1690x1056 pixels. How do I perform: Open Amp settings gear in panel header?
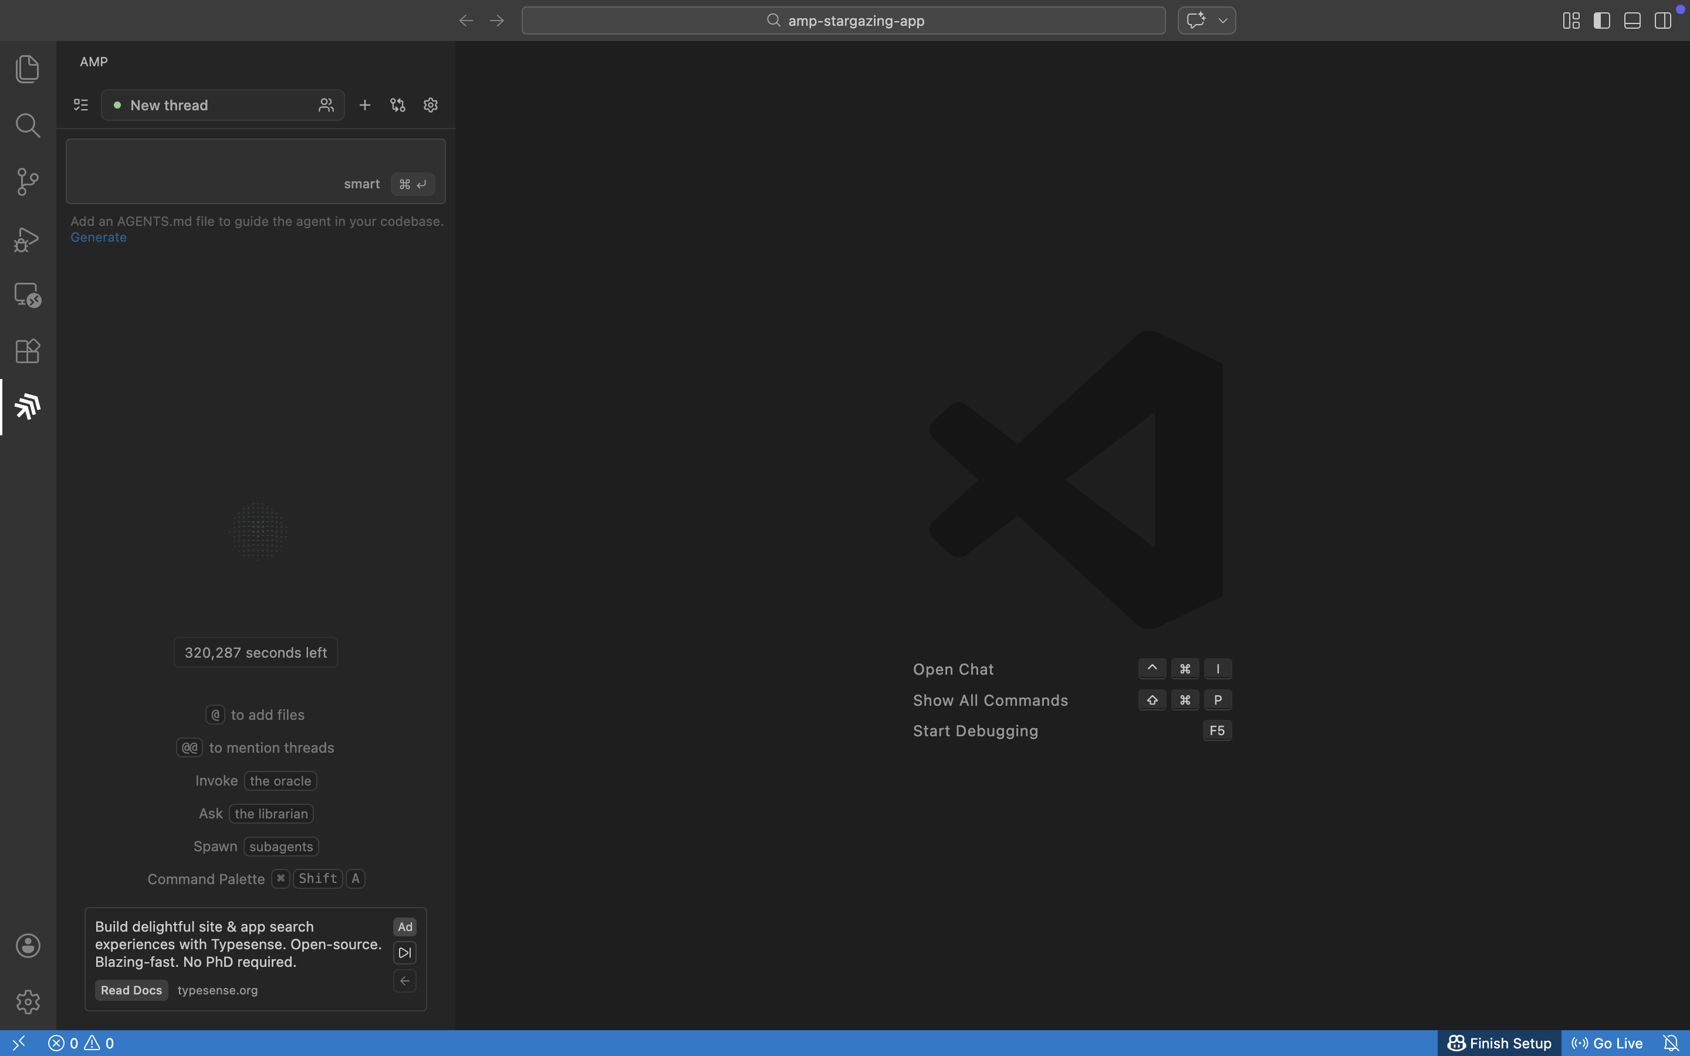(x=430, y=105)
